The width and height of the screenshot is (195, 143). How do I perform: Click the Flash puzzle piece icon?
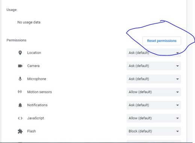pos(20,131)
